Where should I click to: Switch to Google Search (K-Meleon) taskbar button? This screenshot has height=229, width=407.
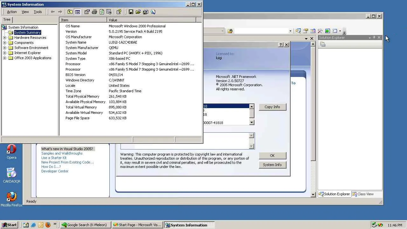coord(86,225)
